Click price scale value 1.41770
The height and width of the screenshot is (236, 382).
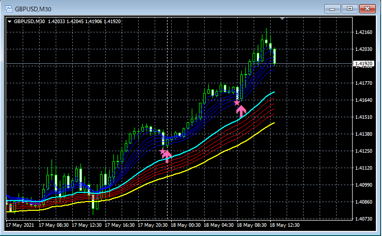(x=364, y=83)
